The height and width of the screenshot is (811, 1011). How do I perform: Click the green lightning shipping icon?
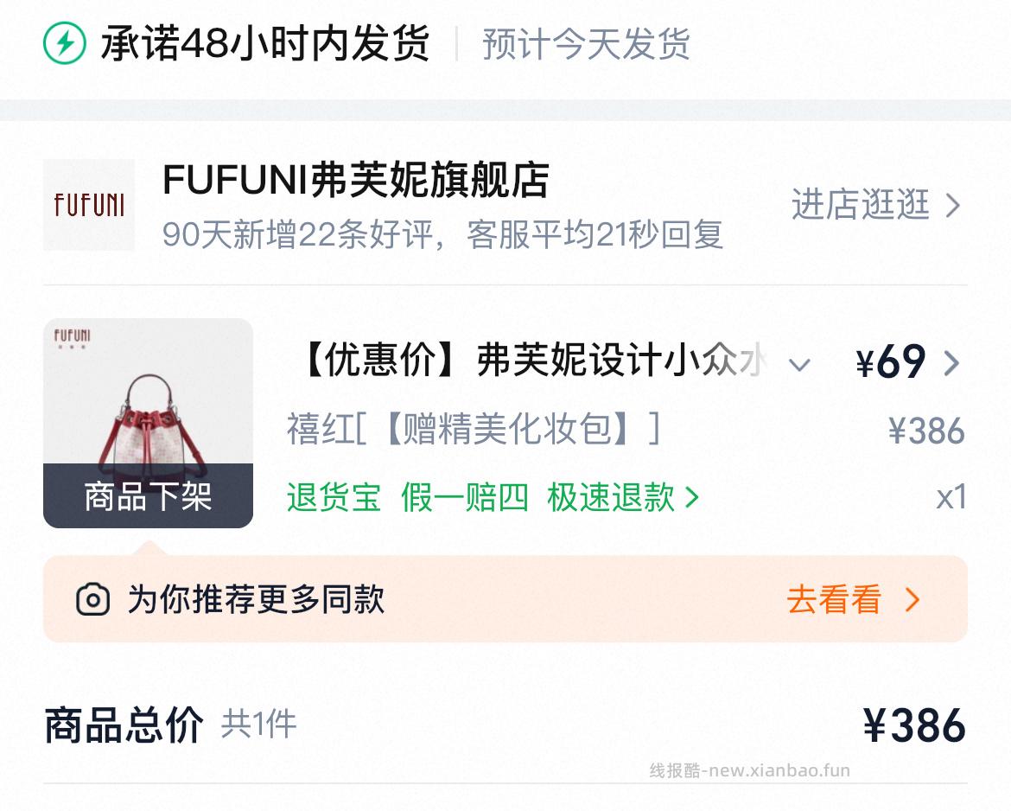(64, 42)
